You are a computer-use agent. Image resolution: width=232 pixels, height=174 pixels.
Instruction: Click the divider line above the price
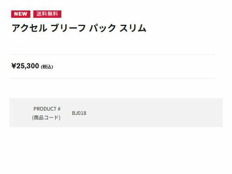[113, 55]
